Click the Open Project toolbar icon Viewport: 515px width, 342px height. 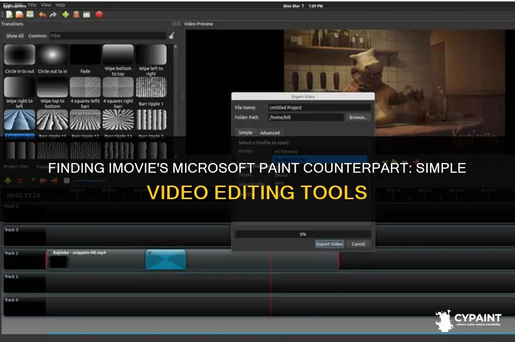(x=20, y=14)
